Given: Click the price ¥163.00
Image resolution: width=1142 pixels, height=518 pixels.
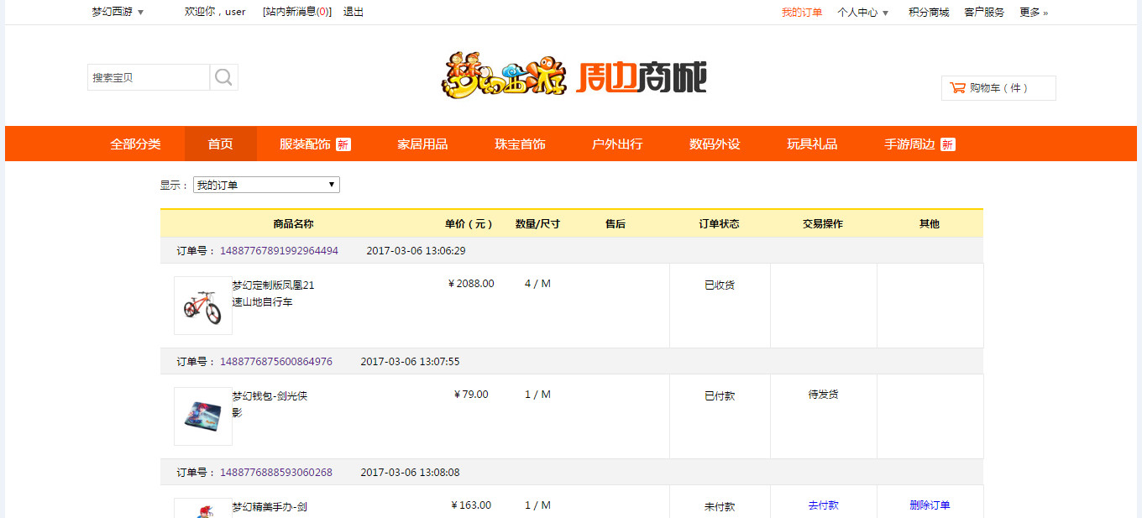Looking at the screenshot, I should tap(471, 505).
